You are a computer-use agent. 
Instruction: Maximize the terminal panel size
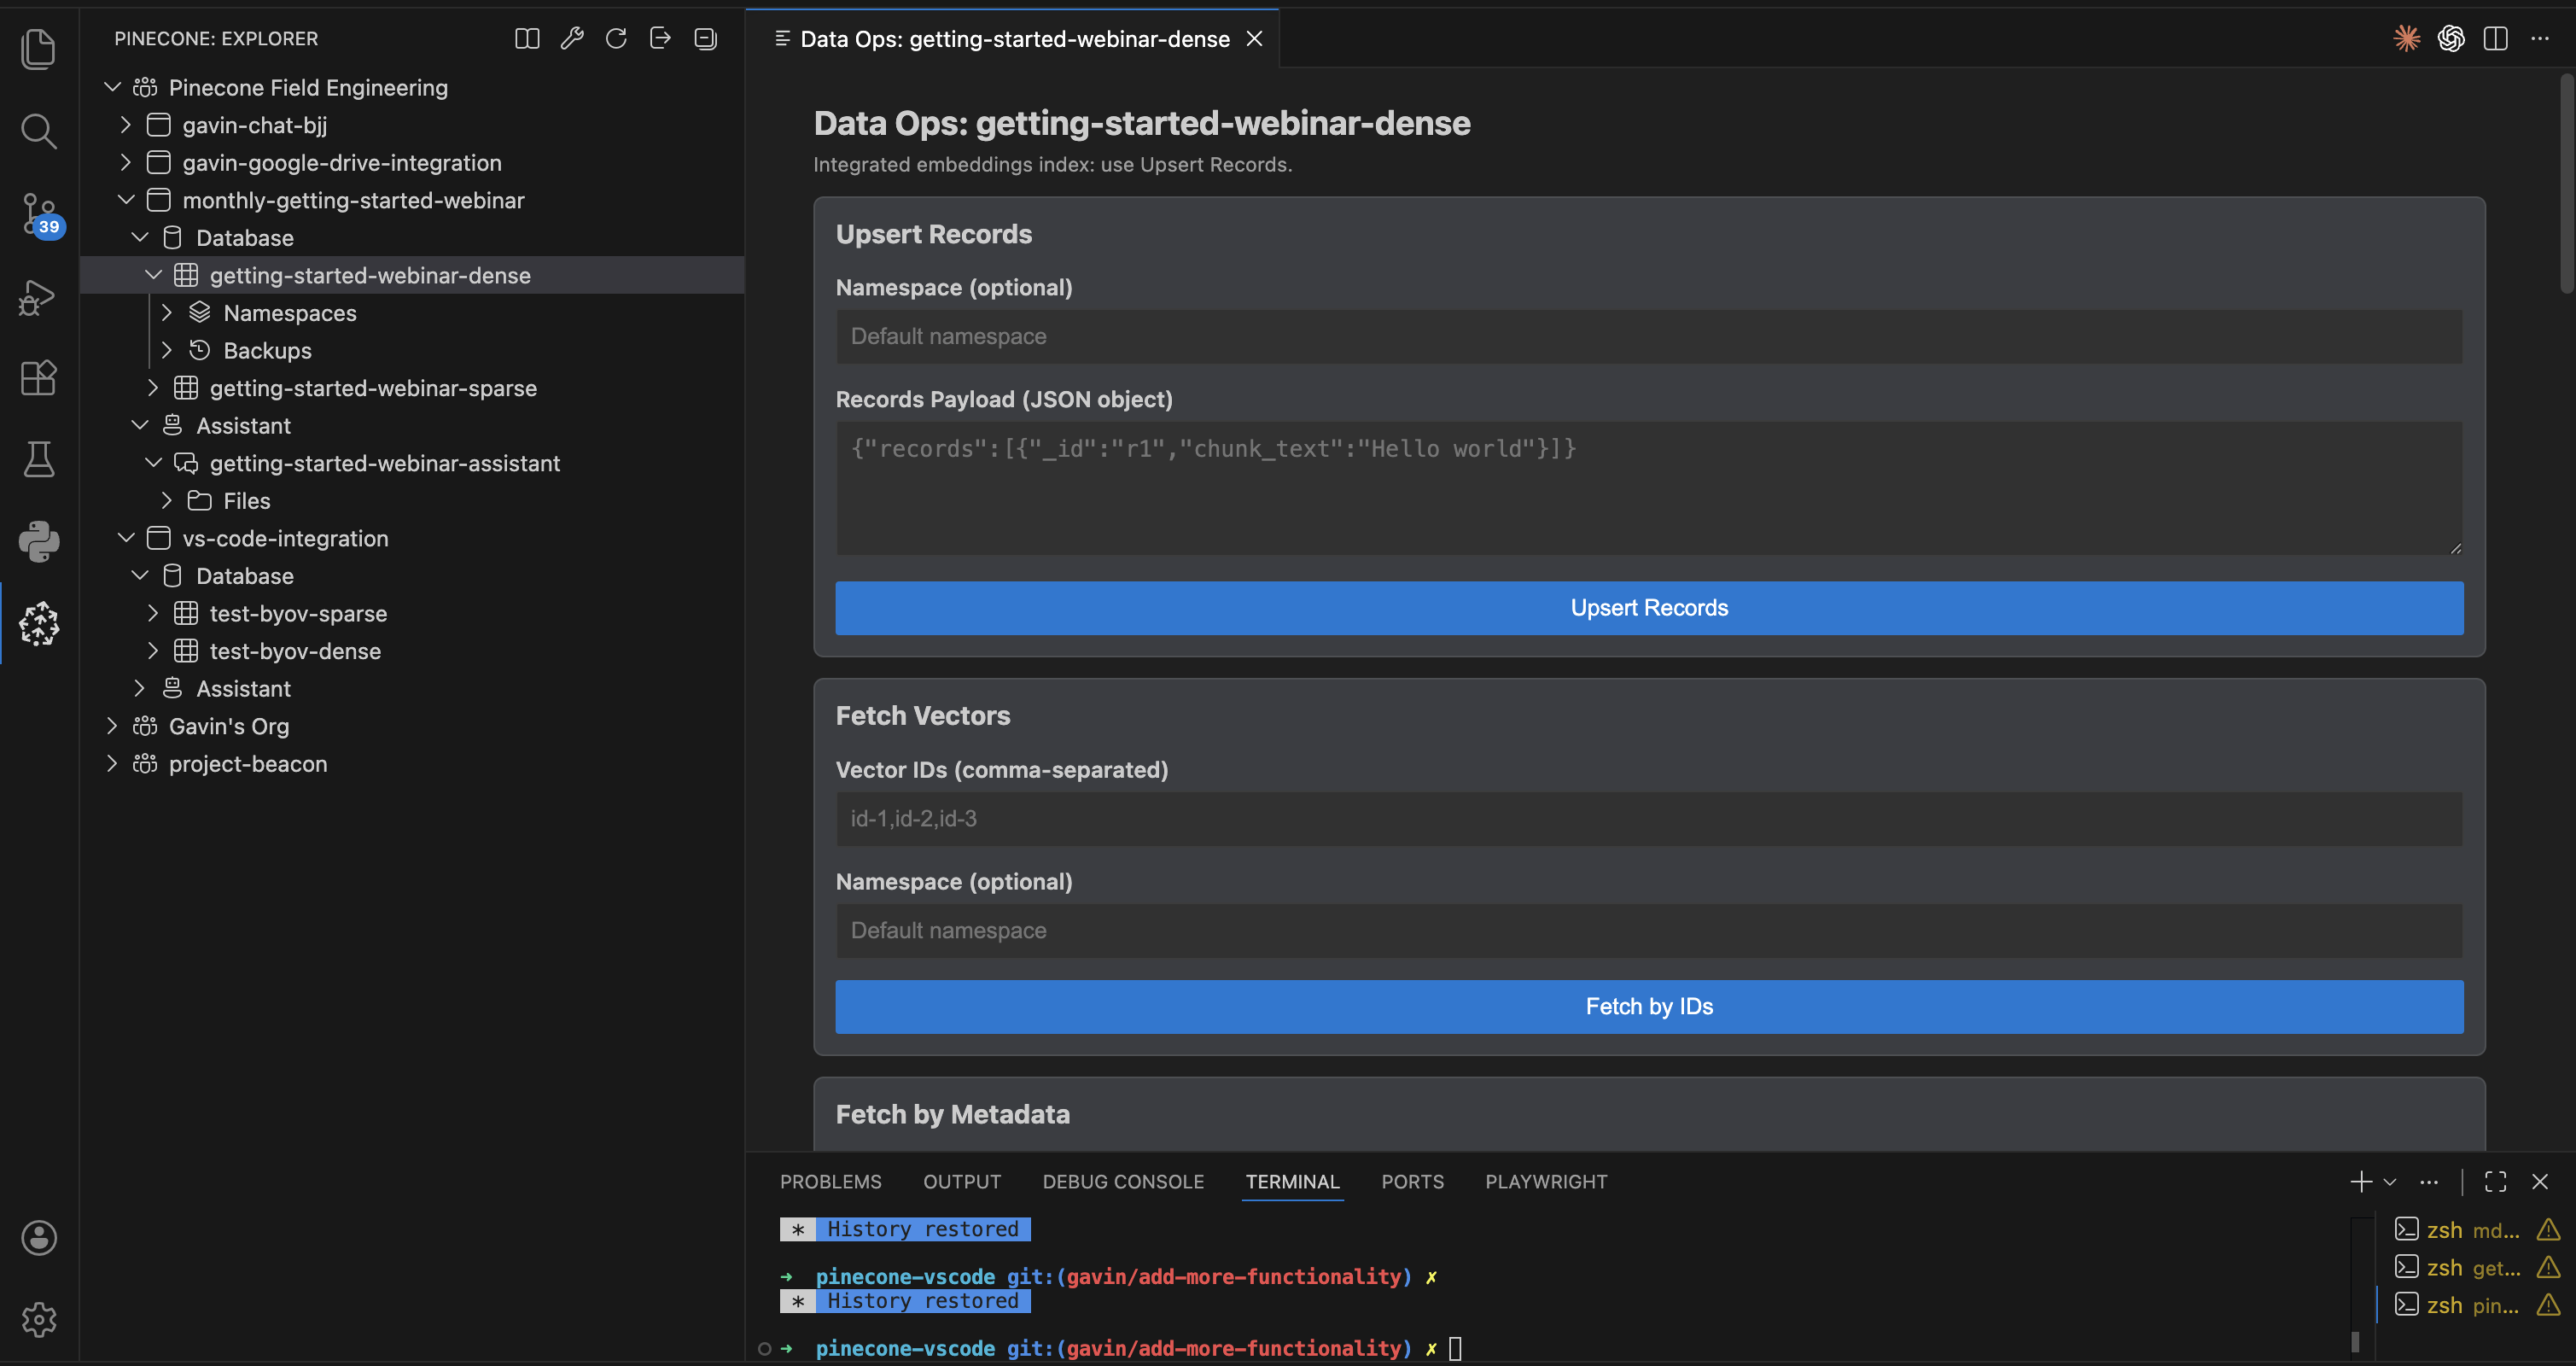(x=2495, y=1182)
